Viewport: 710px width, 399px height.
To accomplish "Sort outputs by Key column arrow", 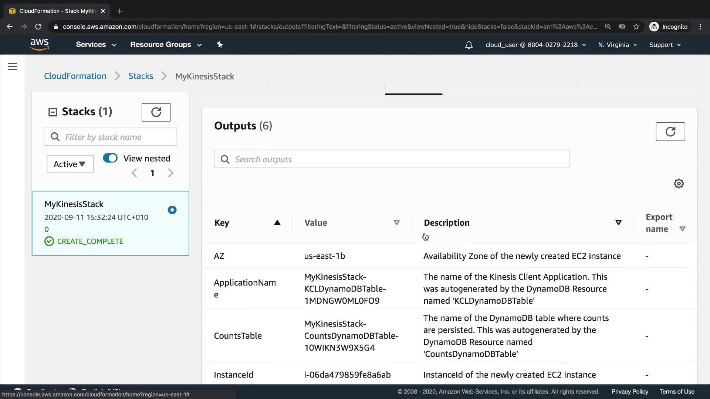I will [277, 222].
